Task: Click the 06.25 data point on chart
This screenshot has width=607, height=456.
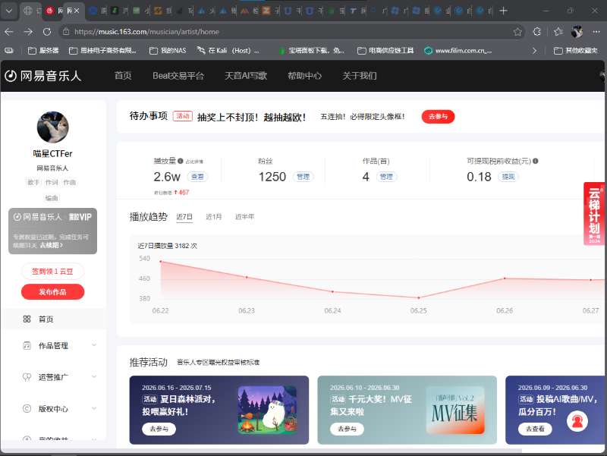Action: pyautogui.click(x=419, y=297)
